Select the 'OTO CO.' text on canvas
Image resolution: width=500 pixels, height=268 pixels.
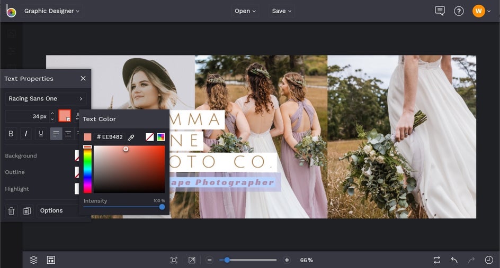point(222,162)
